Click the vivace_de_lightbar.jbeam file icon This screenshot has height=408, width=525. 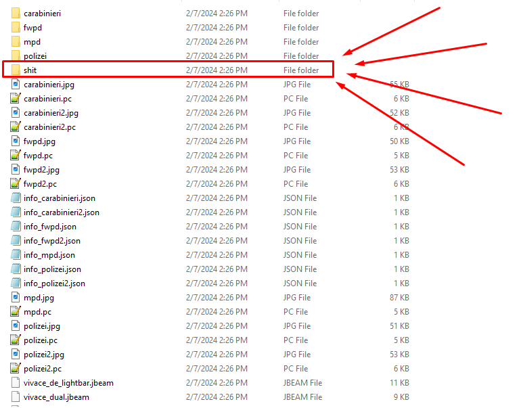click(x=16, y=383)
